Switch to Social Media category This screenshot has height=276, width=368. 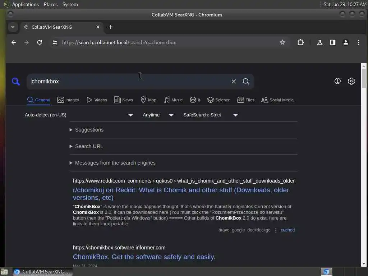click(277, 100)
